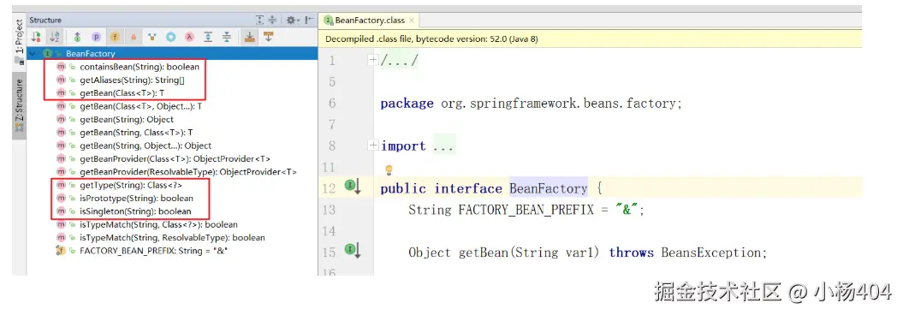Screen dimensions: 903x315
Task: Select BeanFactory root node in Structure tree
Action: coord(172,54)
